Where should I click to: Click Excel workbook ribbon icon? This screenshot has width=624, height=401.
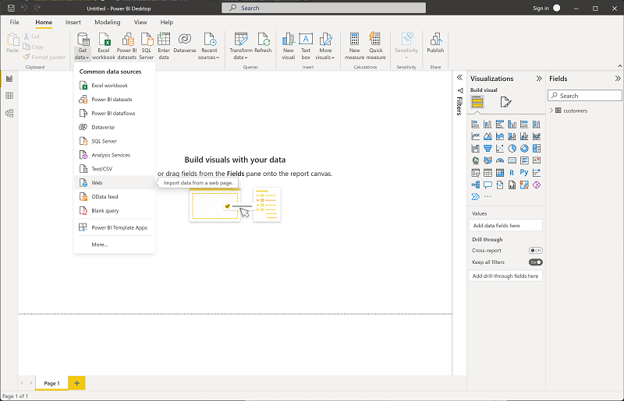tap(104, 46)
